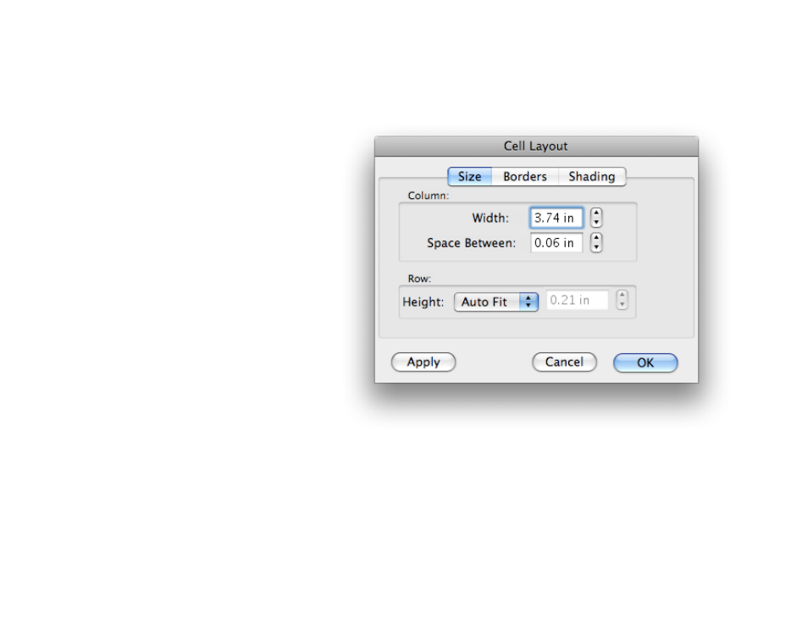Click the row height stepper up arrow
Image resolution: width=808 pixels, height=624 pixels.
pyautogui.click(x=622, y=295)
